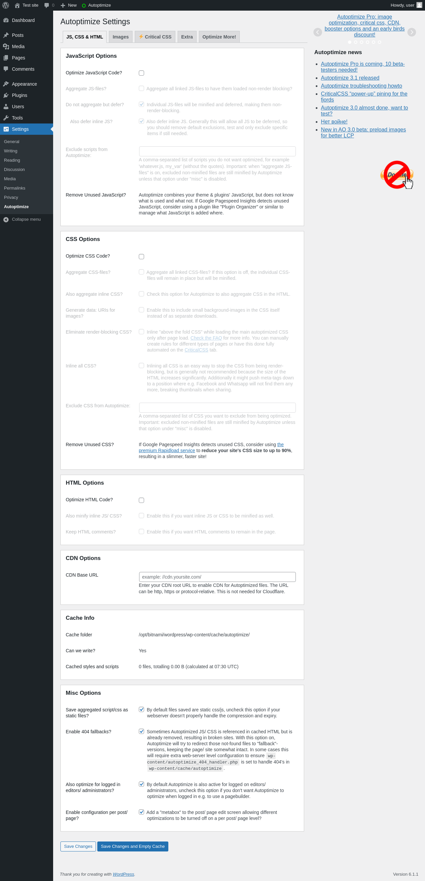Focus the CDN Base URL field
This screenshot has height=881, width=425.
click(217, 577)
